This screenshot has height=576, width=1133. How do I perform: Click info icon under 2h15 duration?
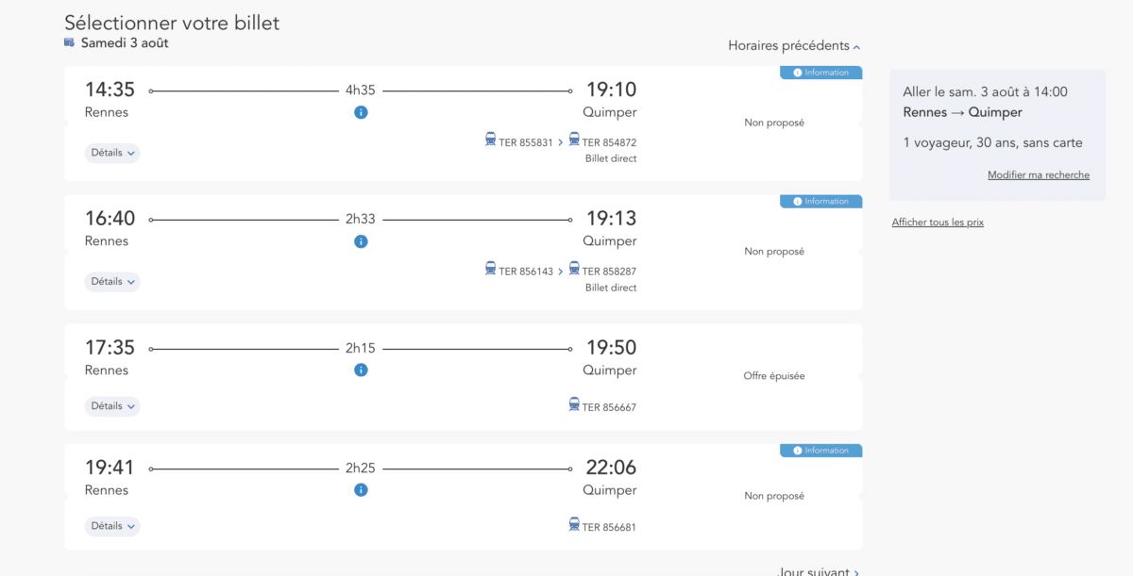(x=361, y=370)
